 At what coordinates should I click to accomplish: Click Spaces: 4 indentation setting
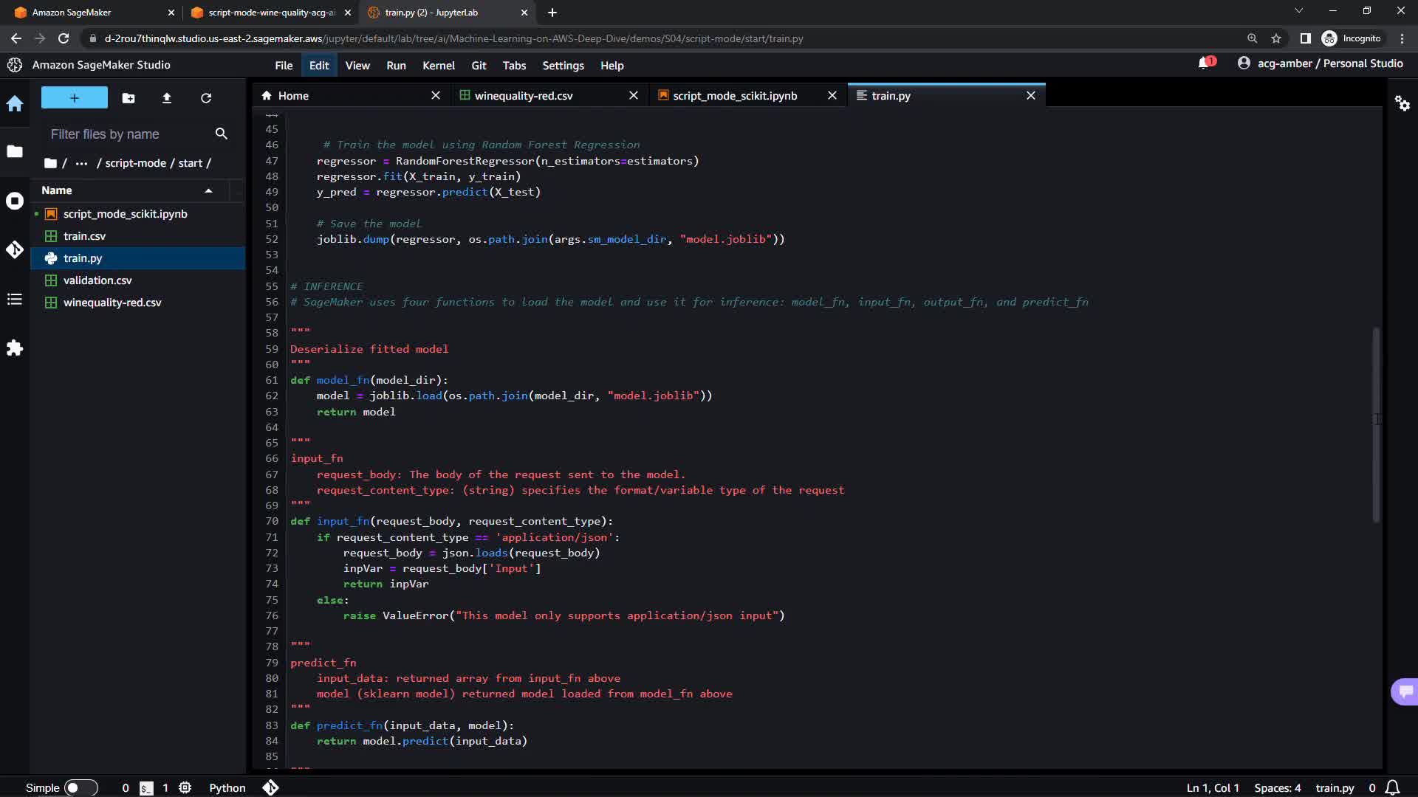1277,787
